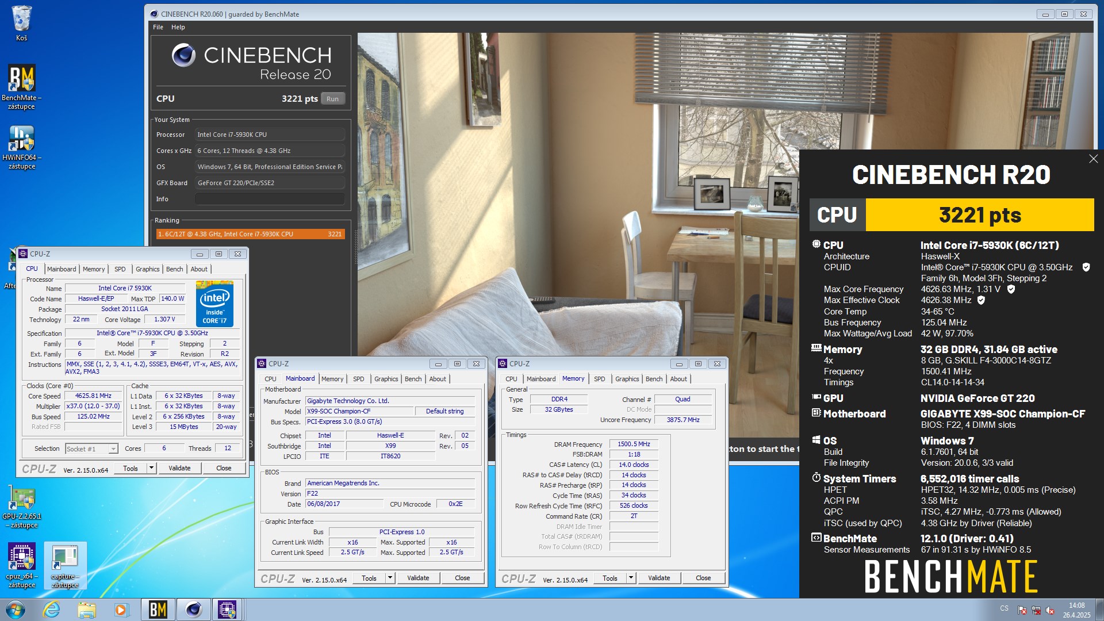Open SPD tab in left CPU-Z window
Image resolution: width=1104 pixels, height=621 pixels.
point(120,269)
